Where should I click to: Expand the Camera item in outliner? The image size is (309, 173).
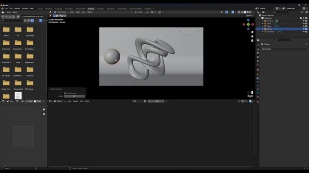[x=262, y=21]
